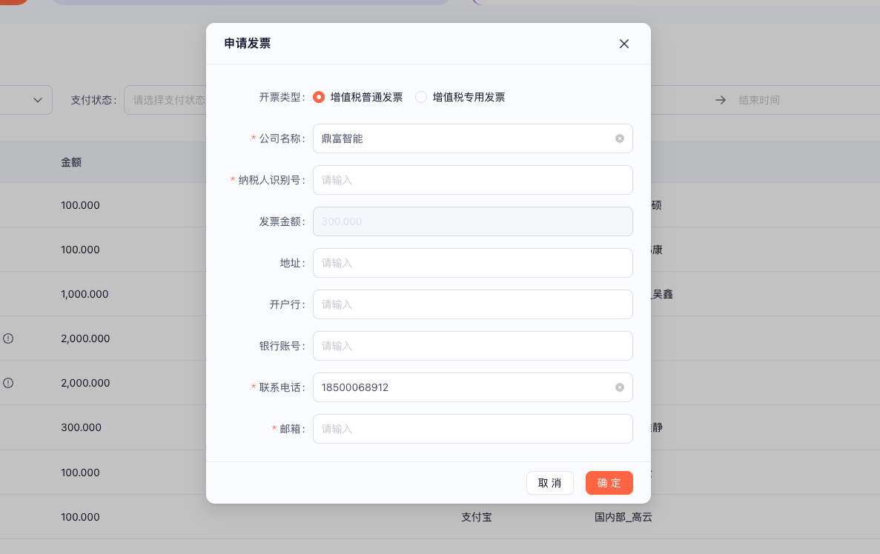Image resolution: width=880 pixels, height=554 pixels.
Task: Focus the 开户行 input field
Action: 472,304
